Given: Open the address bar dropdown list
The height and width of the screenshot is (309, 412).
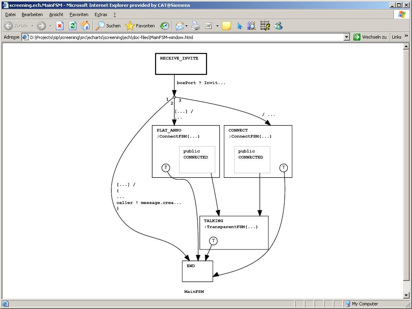Looking at the screenshot, I should point(346,37).
